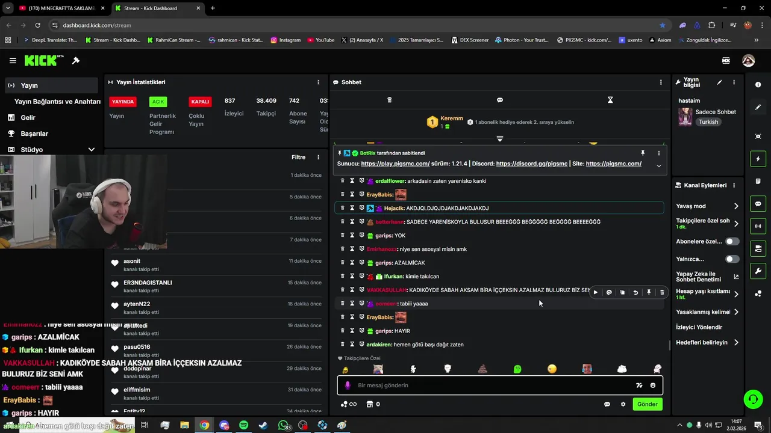Send message with Gönder button

[x=648, y=404]
